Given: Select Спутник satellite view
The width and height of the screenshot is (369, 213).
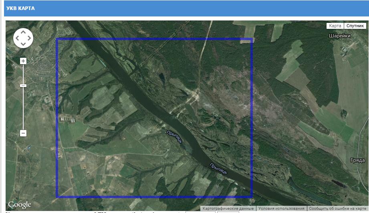Looking at the screenshot, I should 355,26.
